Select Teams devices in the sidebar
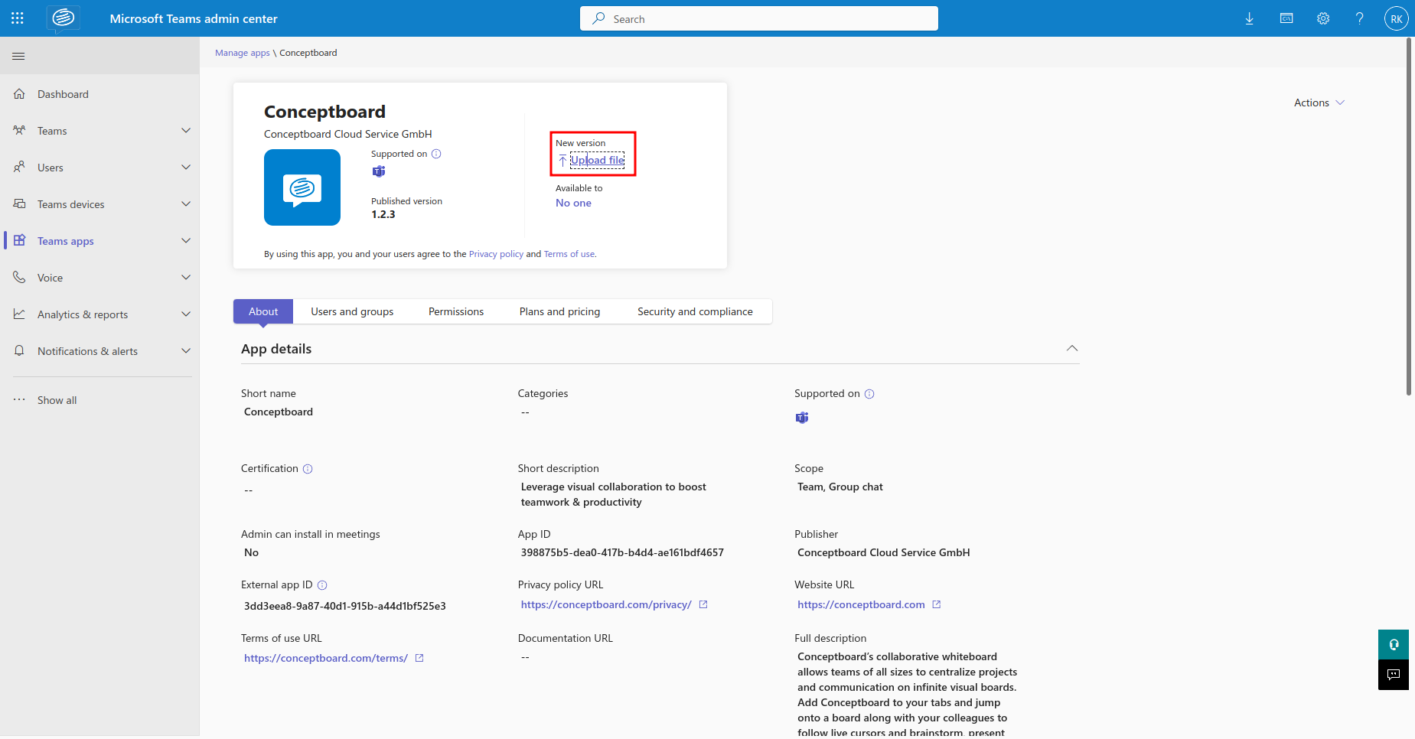Image resolution: width=1415 pixels, height=739 pixels. point(70,203)
